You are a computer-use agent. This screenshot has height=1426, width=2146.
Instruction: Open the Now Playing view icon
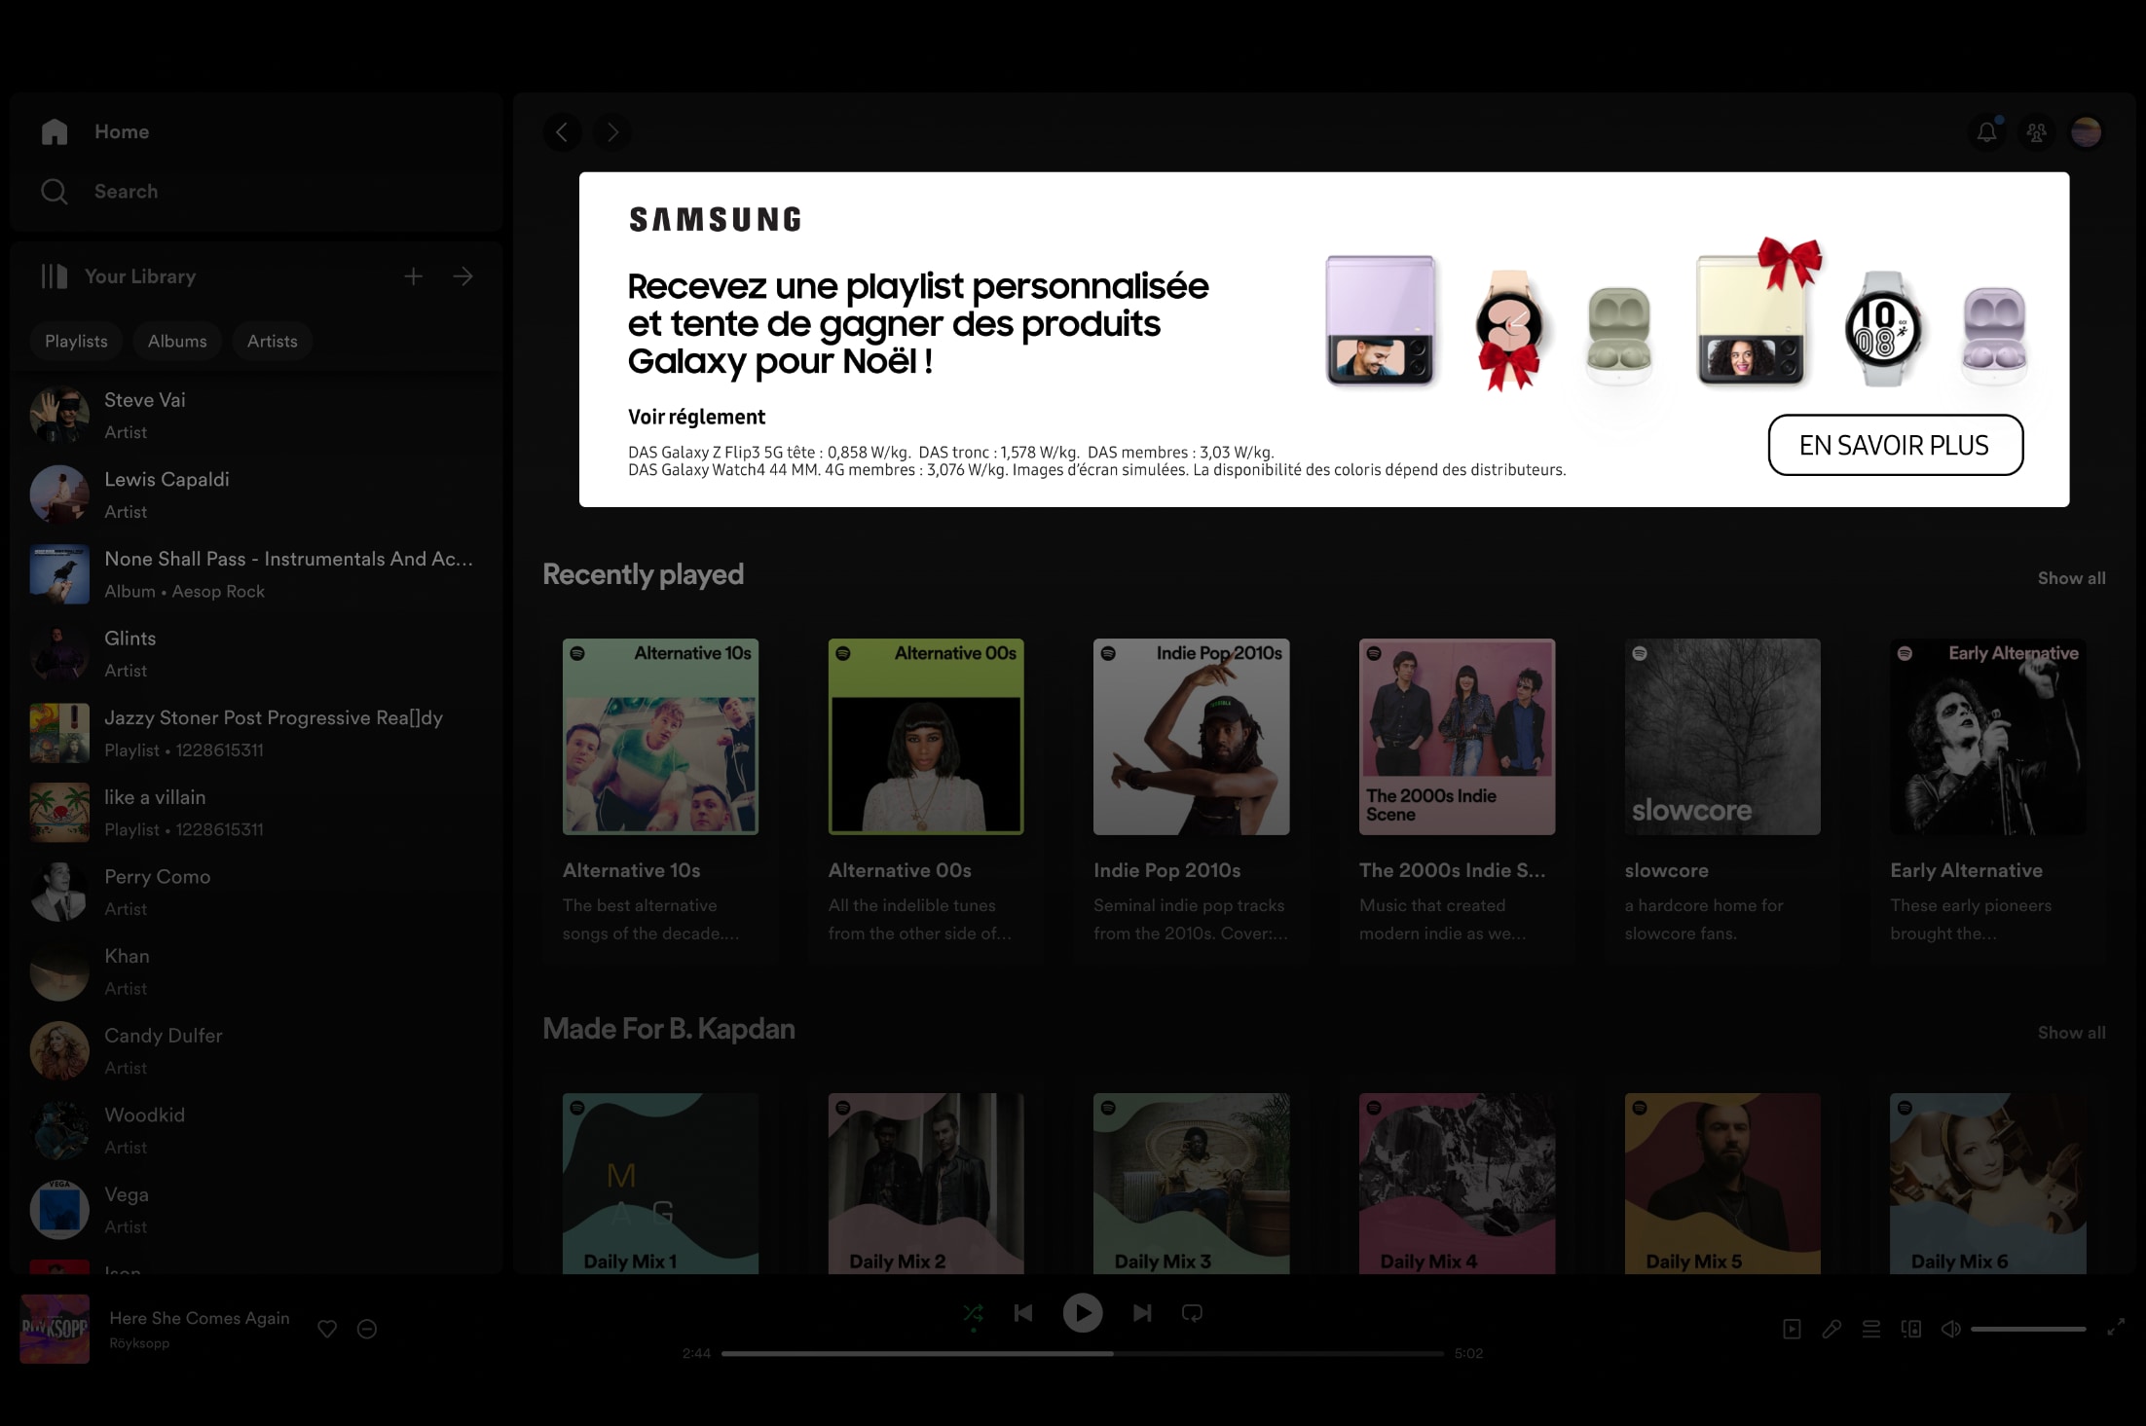pos(1792,1329)
